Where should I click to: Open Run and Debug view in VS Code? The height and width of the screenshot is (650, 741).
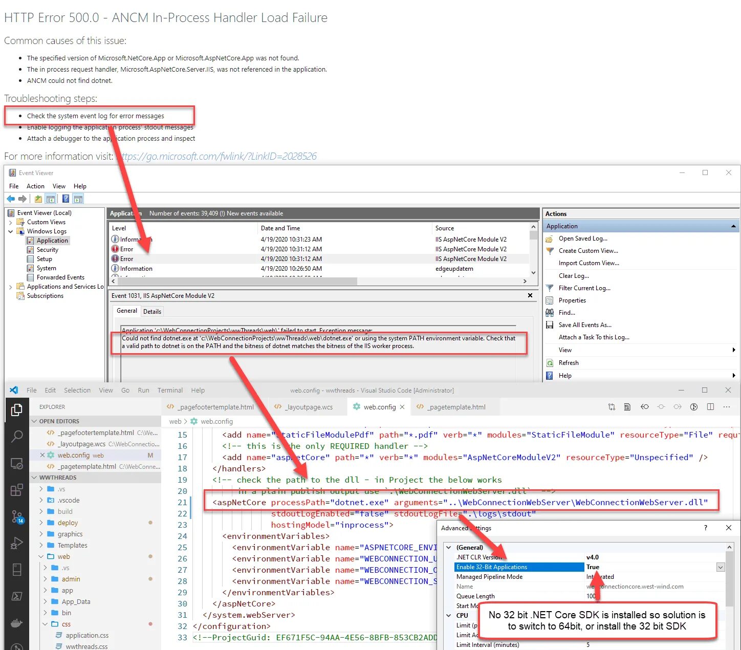[x=16, y=543]
